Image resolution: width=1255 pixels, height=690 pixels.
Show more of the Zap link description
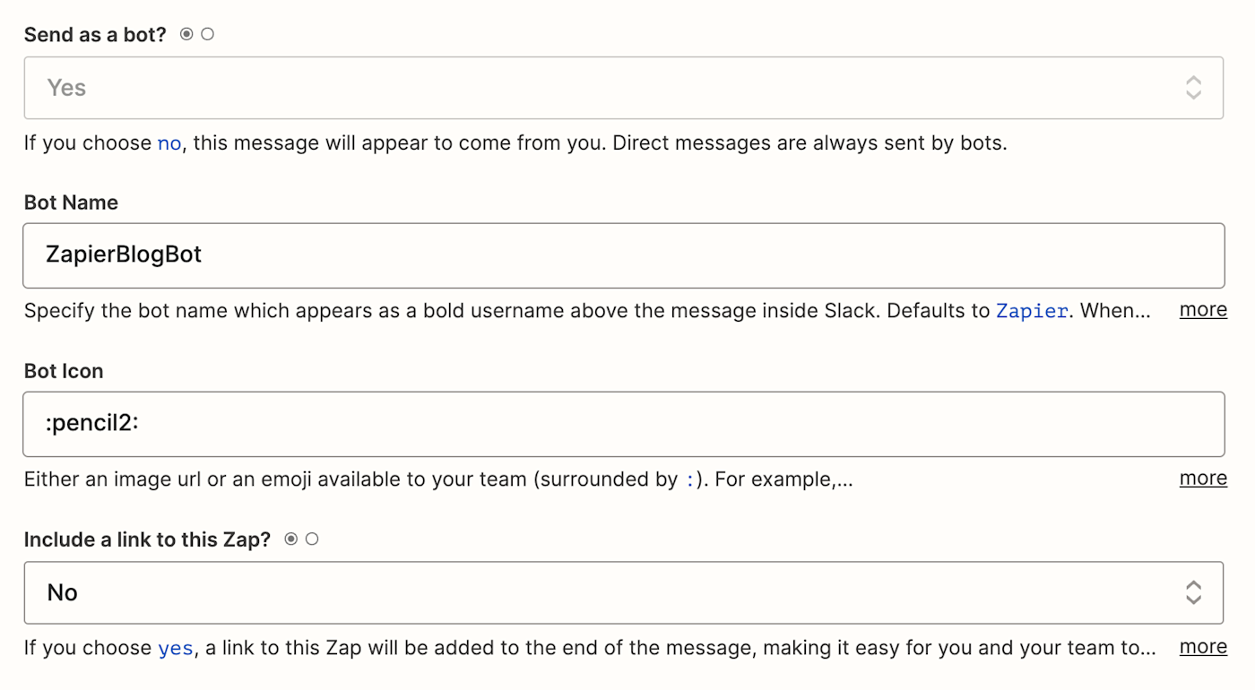click(x=1203, y=647)
